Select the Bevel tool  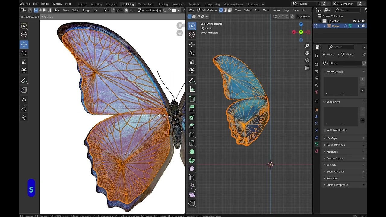tap(192, 126)
